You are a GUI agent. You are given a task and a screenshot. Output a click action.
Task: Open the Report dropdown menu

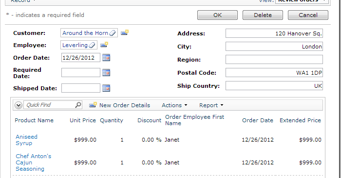pyautogui.click(x=211, y=105)
